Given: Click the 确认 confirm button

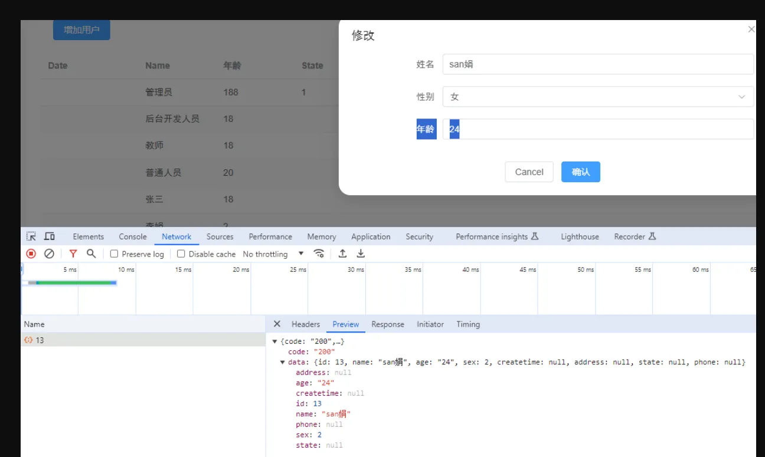Looking at the screenshot, I should pos(581,172).
